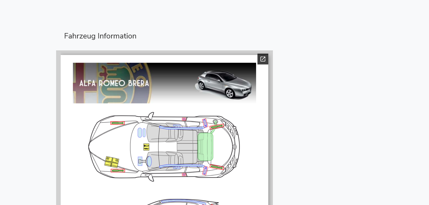Click the yellow airbag control unit symbol
This screenshot has width=429, height=205.
click(146, 147)
